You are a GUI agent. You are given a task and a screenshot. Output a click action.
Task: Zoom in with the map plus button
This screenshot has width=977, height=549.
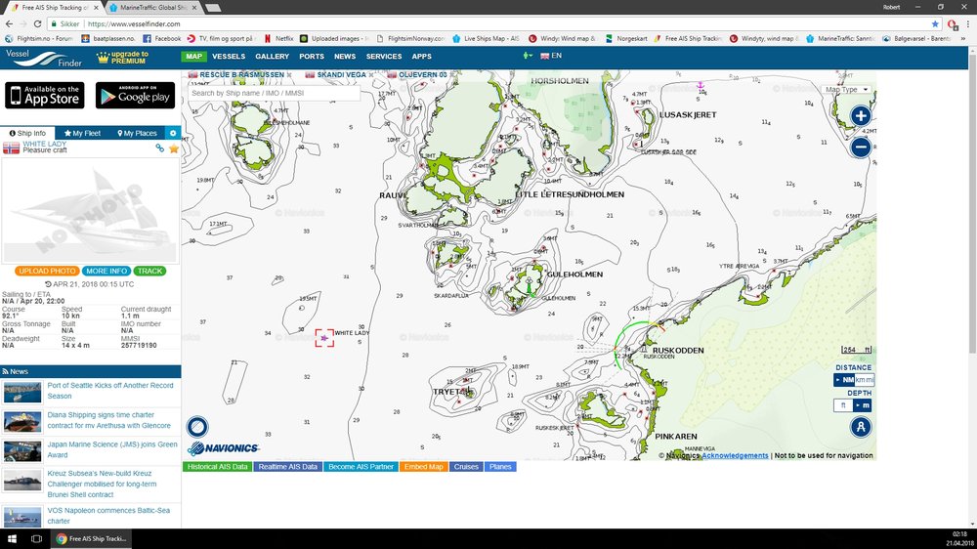point(861,116)
